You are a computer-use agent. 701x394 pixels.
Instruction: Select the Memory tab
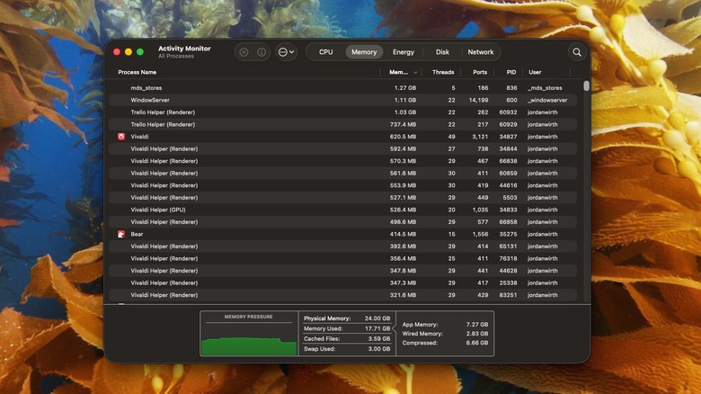pyautogui.click(x=364, y=52)
